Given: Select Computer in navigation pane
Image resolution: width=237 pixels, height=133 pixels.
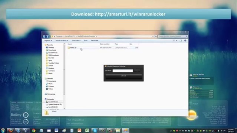Looking at the screenshot, I should (50, 99).
